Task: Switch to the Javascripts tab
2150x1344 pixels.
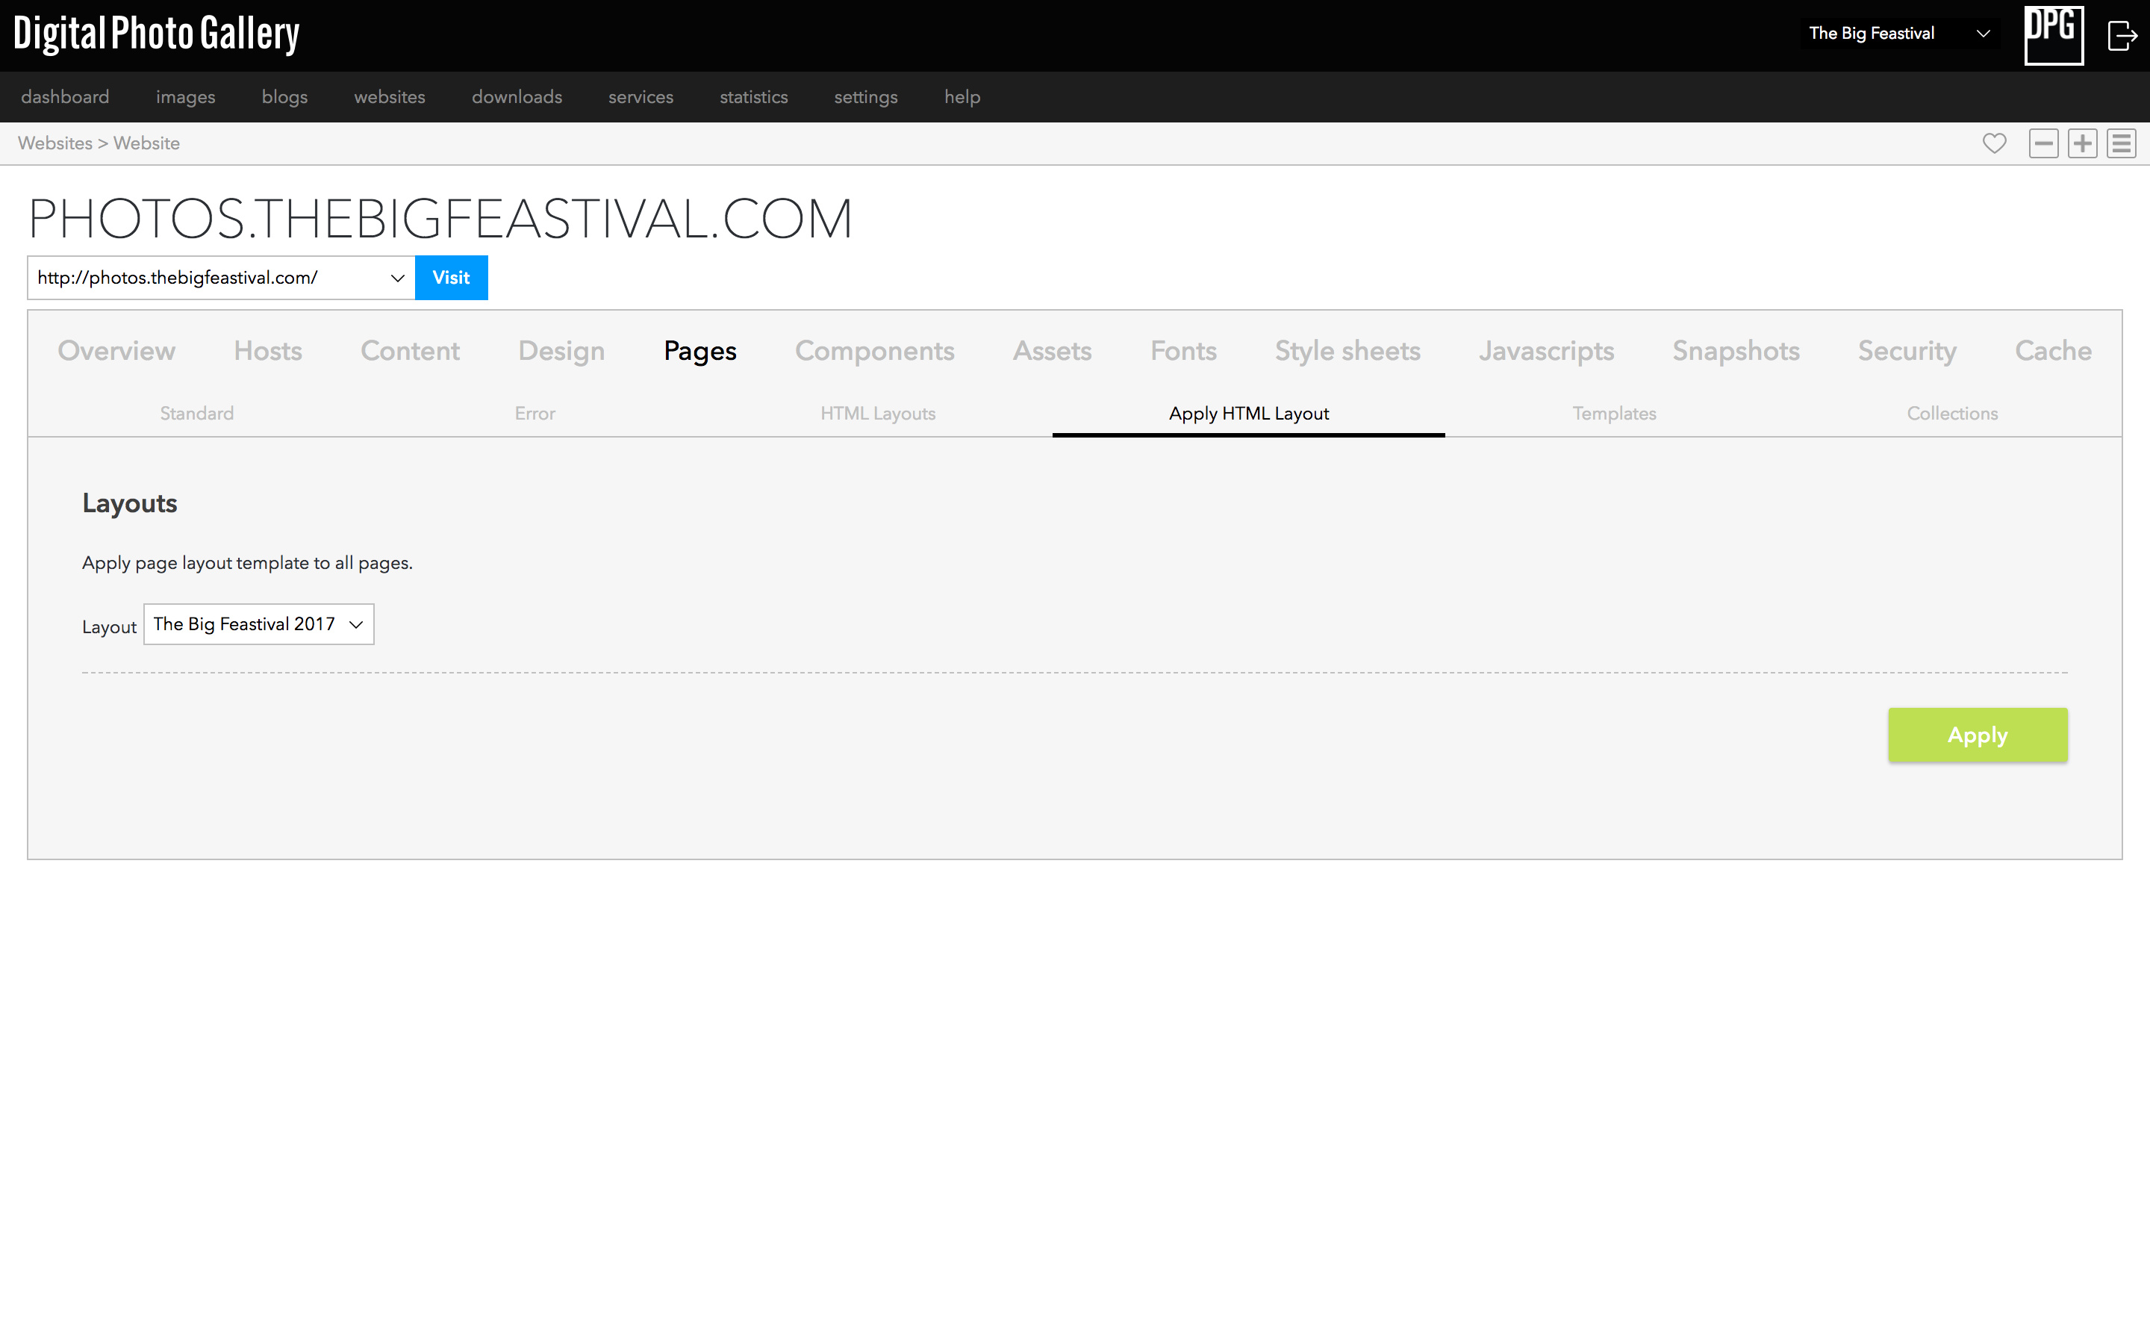Action: tap(1546, 350)
